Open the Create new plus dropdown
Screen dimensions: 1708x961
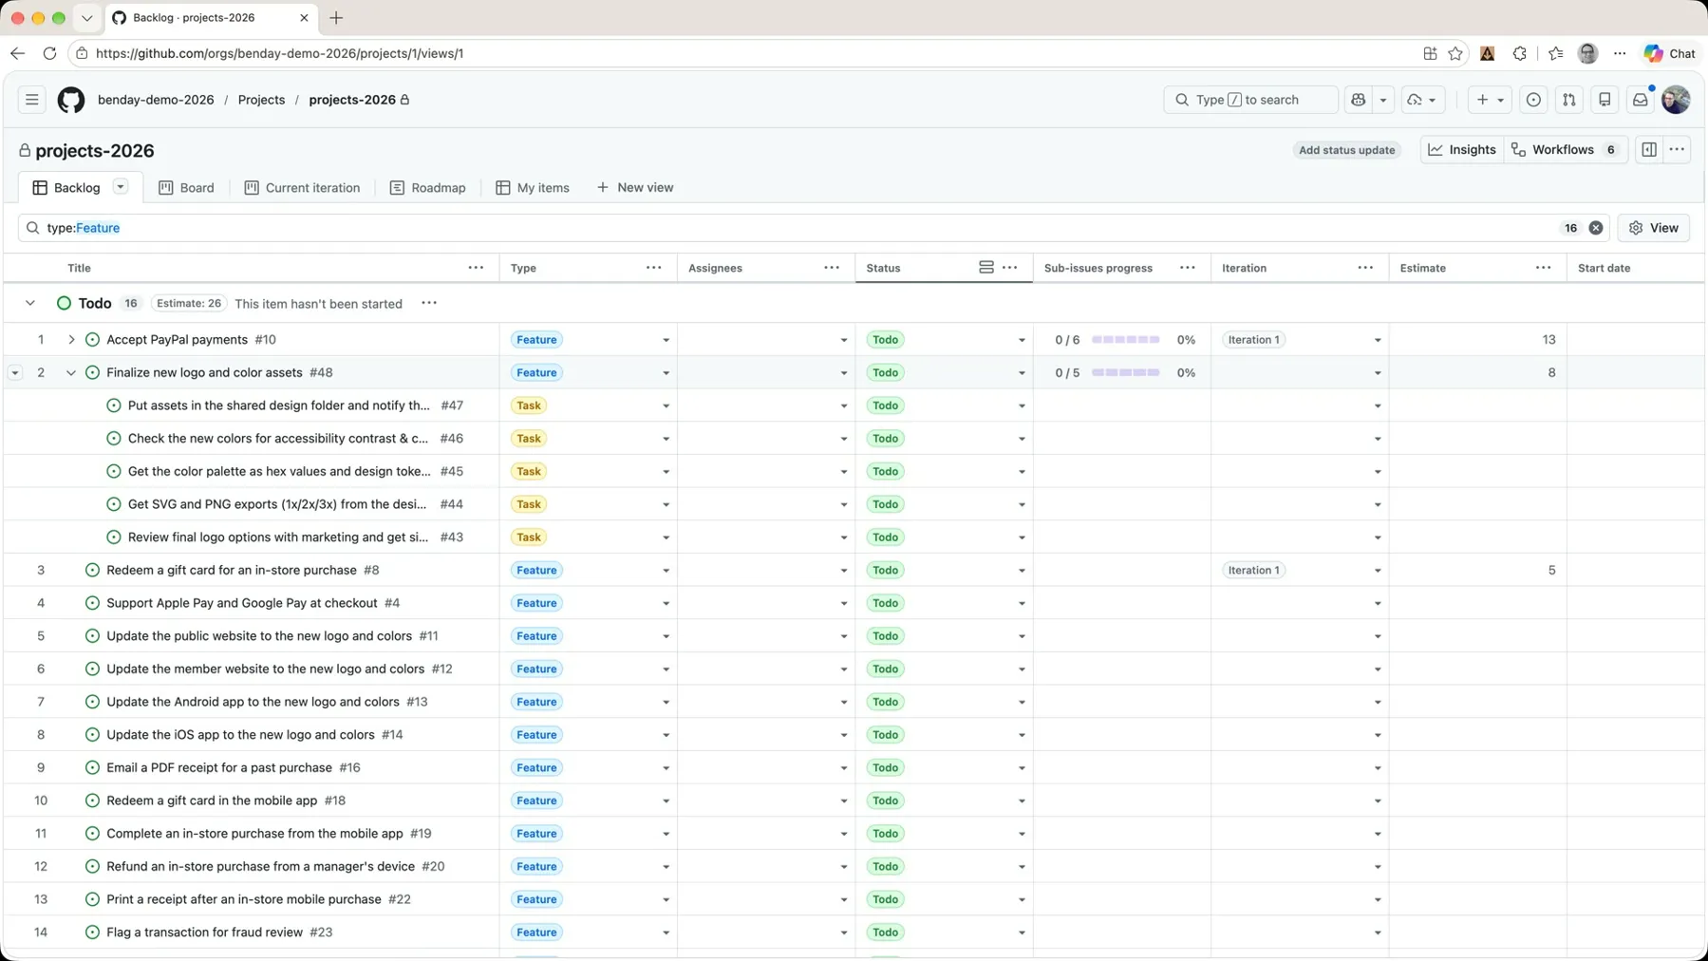tap(1490, 100)
